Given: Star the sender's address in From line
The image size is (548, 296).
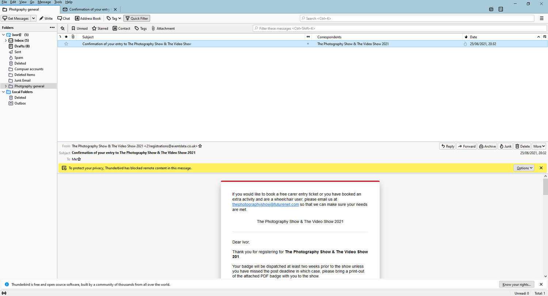Looking at the screenshot, I should [x=200, y=146].
